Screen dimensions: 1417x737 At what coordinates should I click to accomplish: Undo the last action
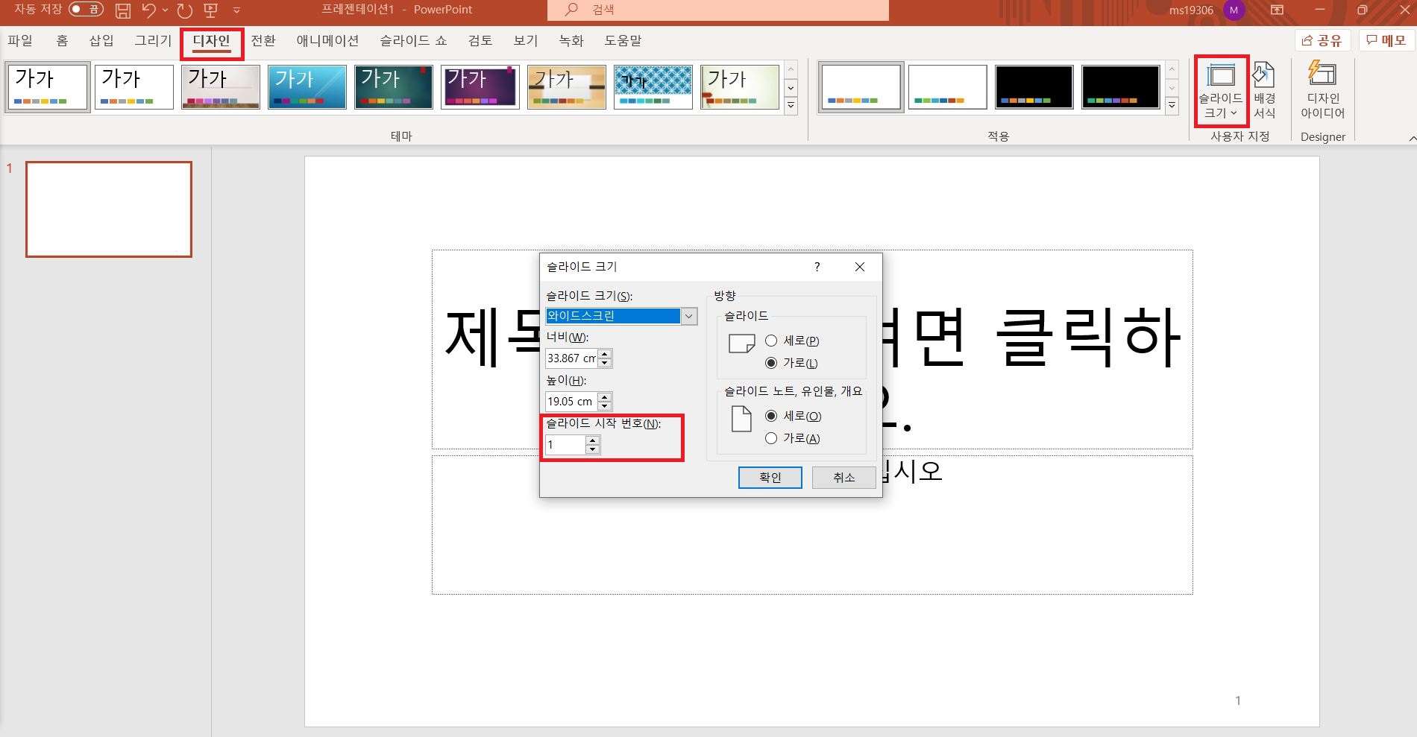click(148, 10)
